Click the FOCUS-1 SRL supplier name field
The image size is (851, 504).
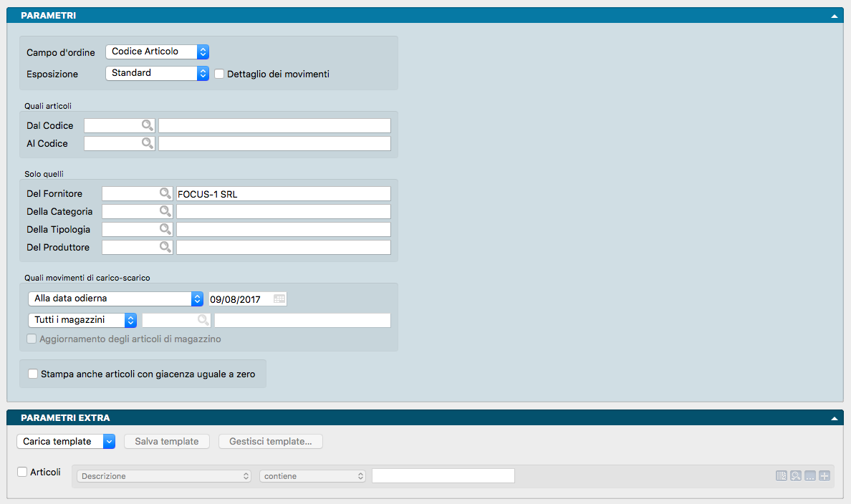click(x=283, y=194)
